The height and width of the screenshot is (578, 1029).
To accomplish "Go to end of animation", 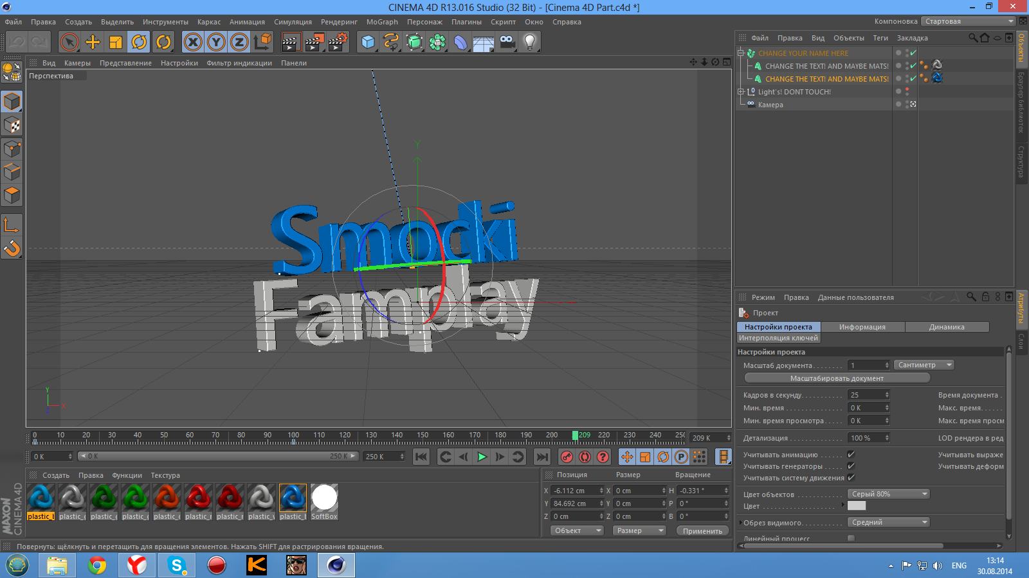I will (x=543, y=457).
